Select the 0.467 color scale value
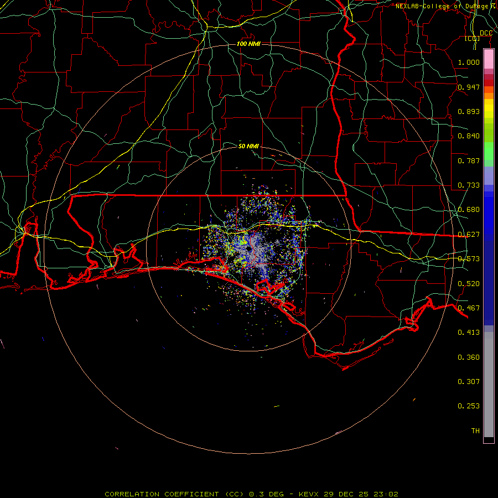The height and width of the screenshot is (498, 498). (469, 308)
